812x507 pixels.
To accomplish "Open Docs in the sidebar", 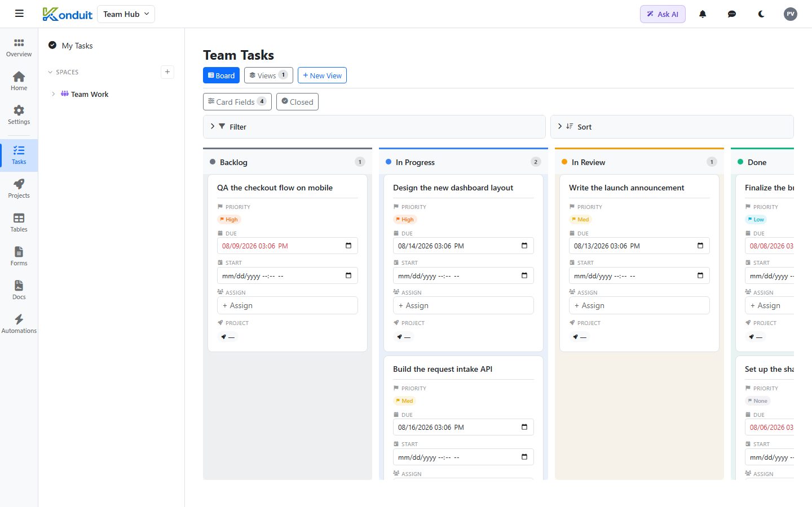I will (x=19, y=290).
